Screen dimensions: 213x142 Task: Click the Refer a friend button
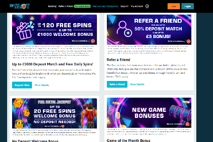(117, 84)
